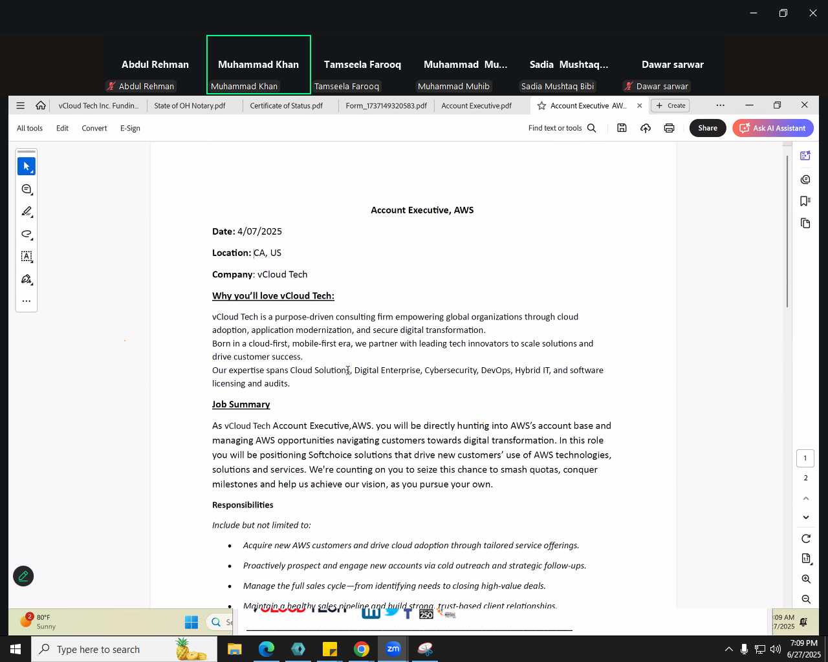Open the Edit menu
The height and width of the screenshot is (662, 828).
click(62, 128)
